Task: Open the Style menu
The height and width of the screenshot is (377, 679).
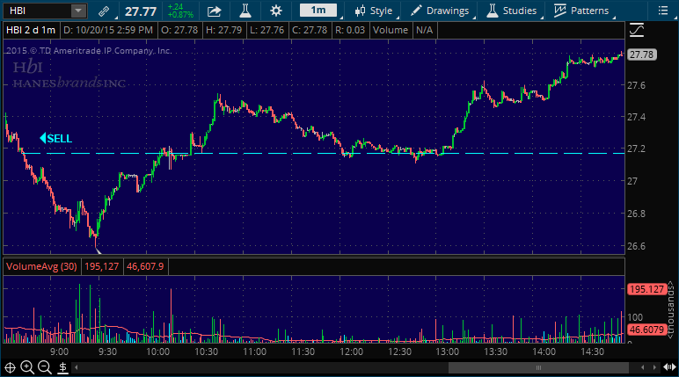Action: (x=373, y=11)
